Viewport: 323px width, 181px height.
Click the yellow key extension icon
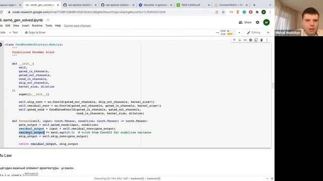231,12
